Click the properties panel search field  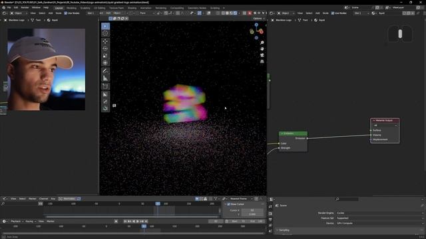(347, 199)
